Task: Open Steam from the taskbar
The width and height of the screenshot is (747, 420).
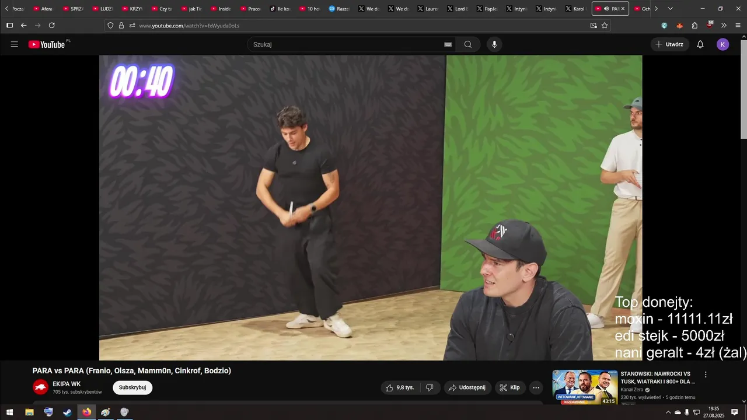Action: pos(67,412)
